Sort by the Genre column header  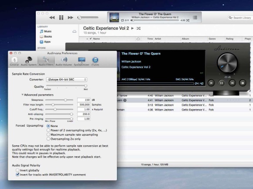click(x=216, y=39)
